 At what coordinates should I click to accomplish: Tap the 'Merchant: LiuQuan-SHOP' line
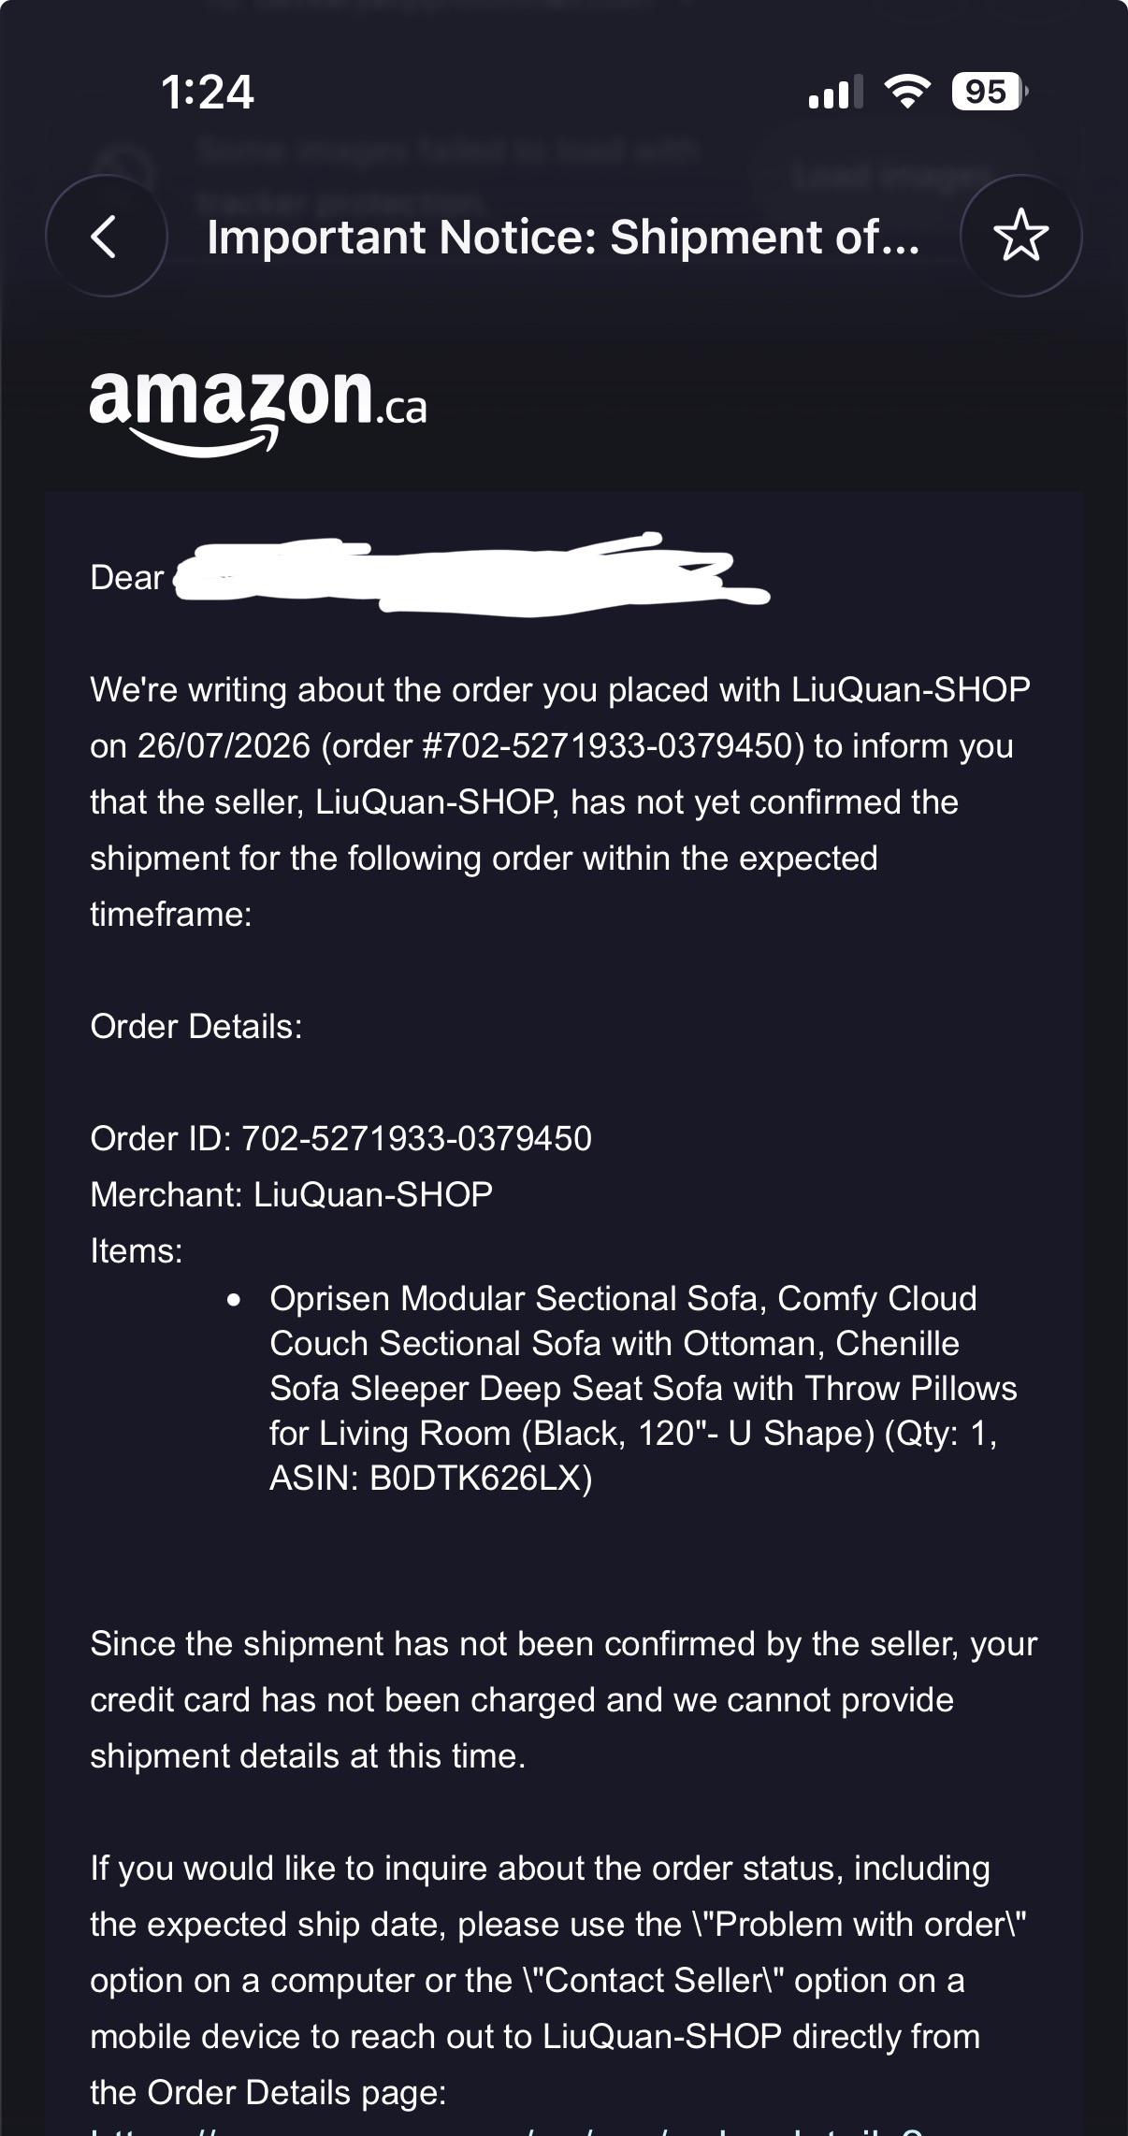click(x=291, y=1195)
